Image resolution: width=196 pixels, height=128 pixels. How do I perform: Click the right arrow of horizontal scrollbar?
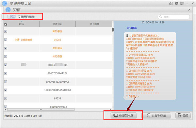(110, 110)
